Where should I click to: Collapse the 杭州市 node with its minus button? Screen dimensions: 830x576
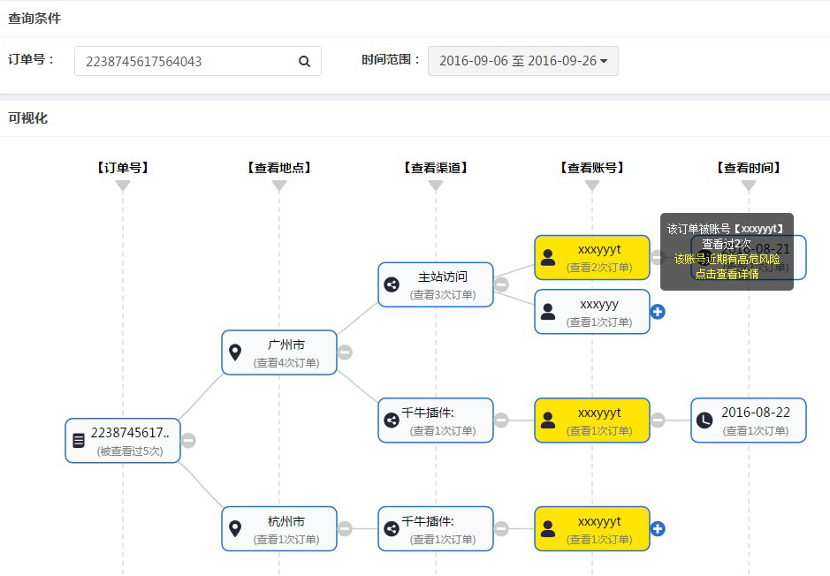(x=345, y=528)
